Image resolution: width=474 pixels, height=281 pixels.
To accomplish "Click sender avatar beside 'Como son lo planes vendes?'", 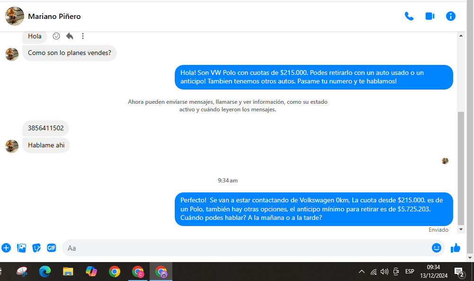I will [12, 54].
